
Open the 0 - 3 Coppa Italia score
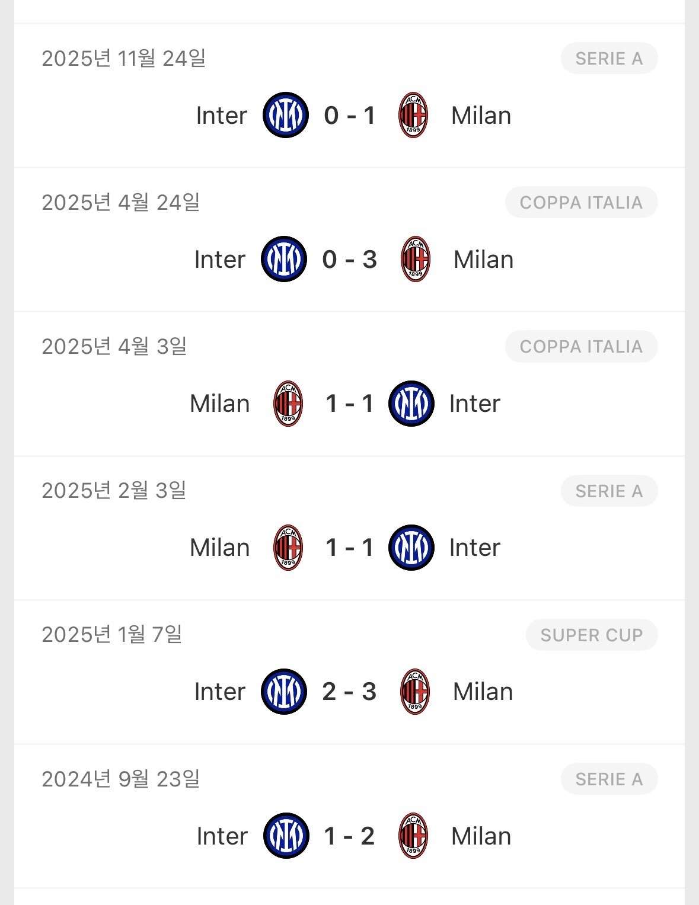click(x=349, y=260)
